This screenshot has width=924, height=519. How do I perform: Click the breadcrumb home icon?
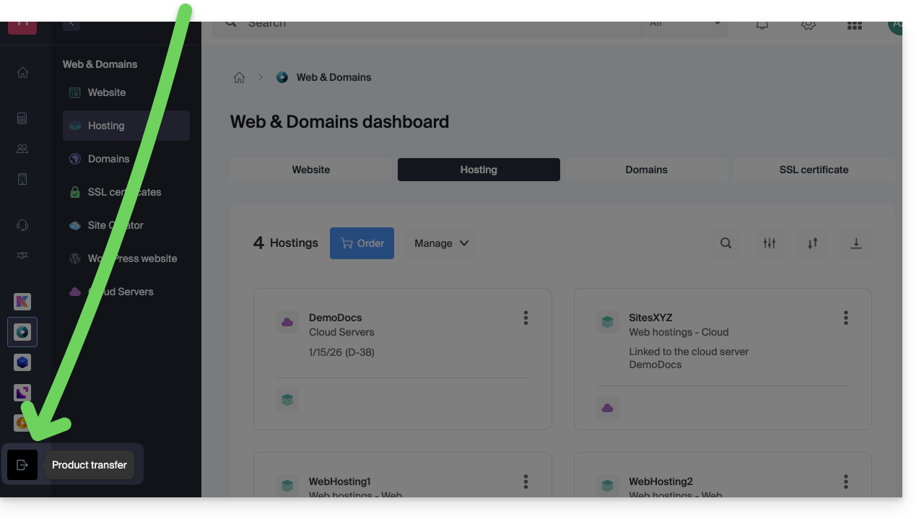point(239,77)
